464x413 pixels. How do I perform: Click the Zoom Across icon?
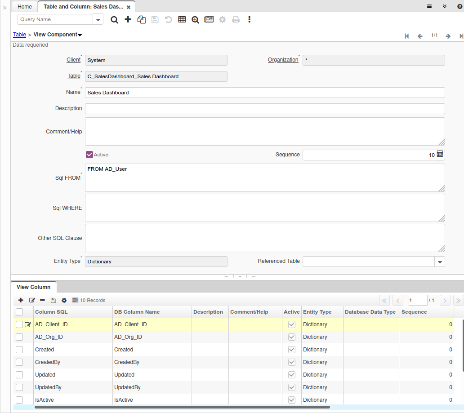coord(195,20)
